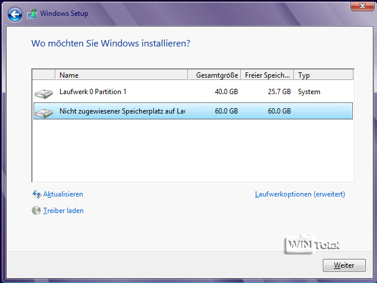Go back with the blue arrow button
Viewport: 377px width, 283px height.
(x=15, y=14)
